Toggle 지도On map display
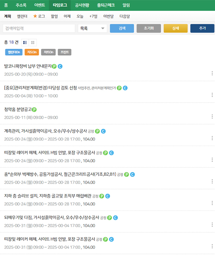Viewport: 215px width, 255px height. point(32,52)
